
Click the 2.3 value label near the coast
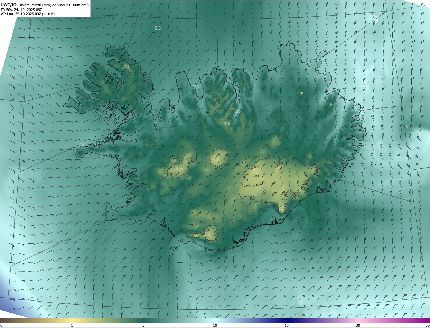282,209
